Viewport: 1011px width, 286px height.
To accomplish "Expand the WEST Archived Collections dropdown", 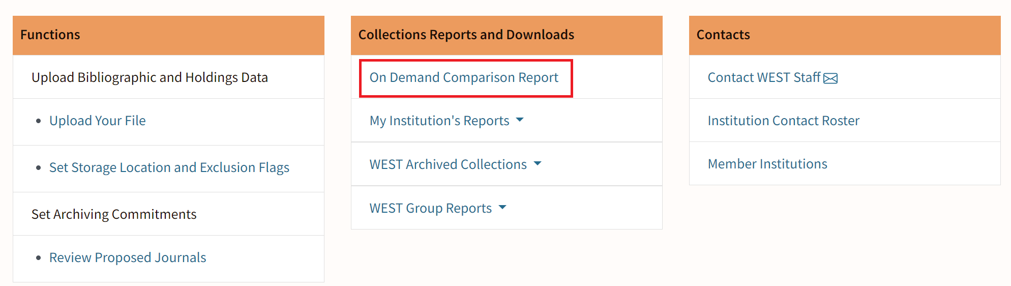I will click(455, 164).
